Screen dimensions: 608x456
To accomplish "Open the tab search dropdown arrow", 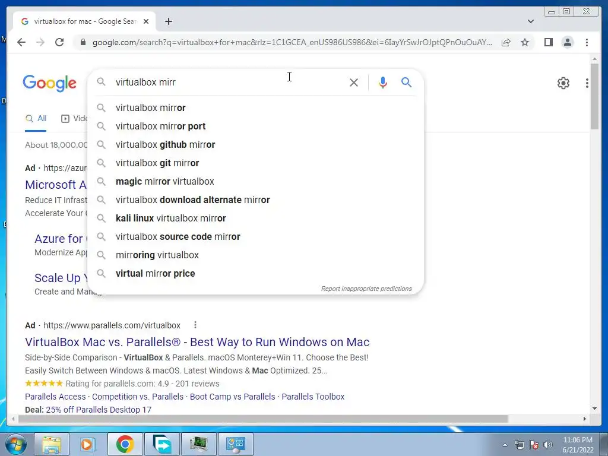I will click(x=530, y=21).
